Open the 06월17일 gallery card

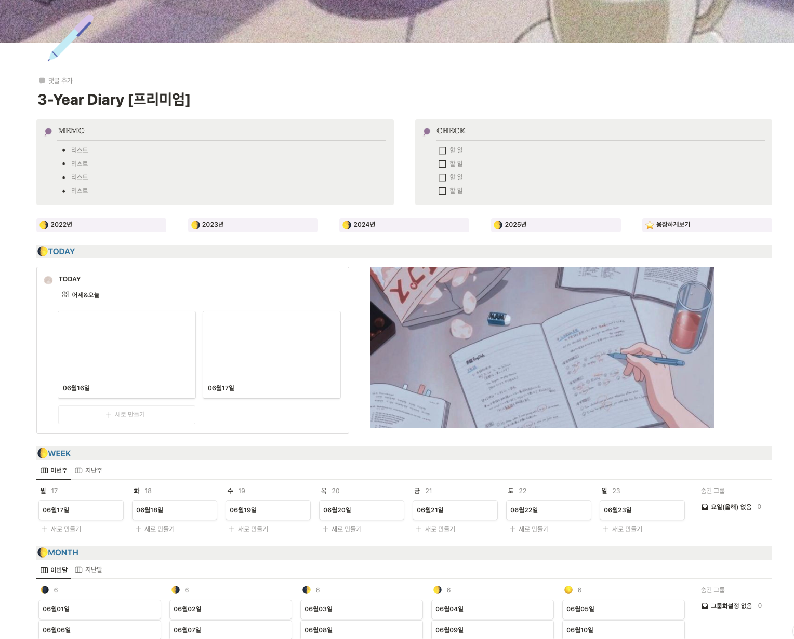pyautogui.click(x=272, y=355)
